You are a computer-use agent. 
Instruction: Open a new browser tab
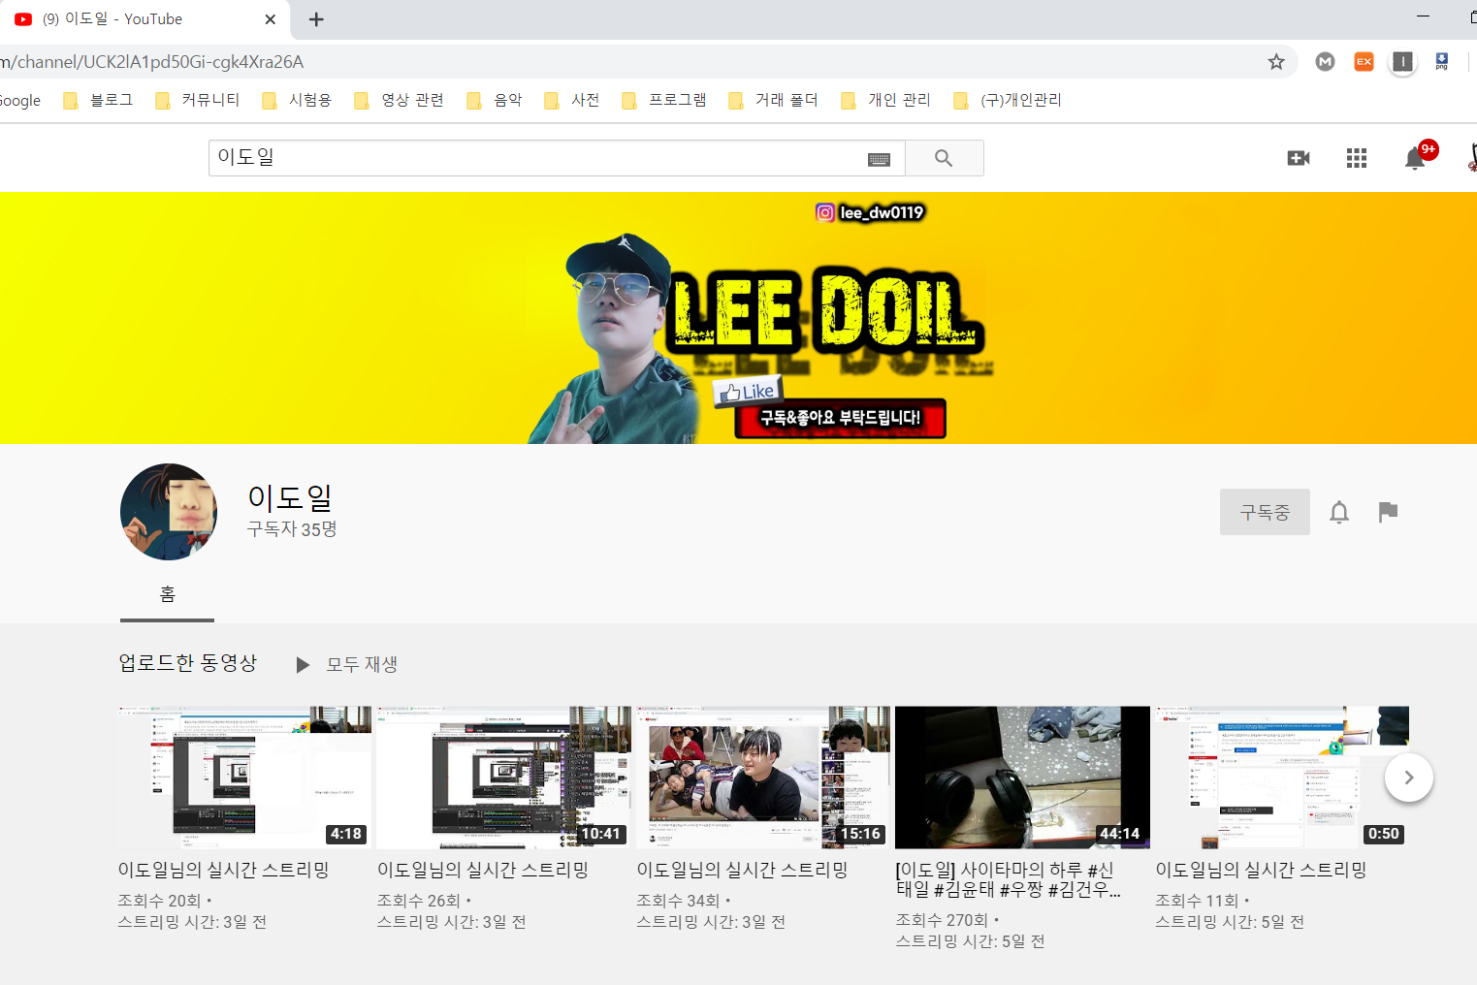(316, 19)
